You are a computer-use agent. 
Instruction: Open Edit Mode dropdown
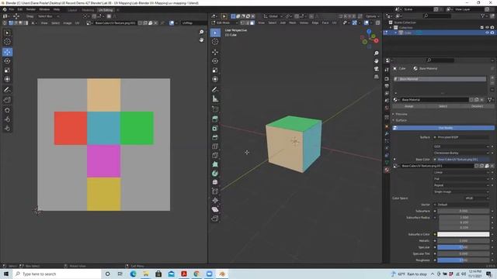point(224,22)
